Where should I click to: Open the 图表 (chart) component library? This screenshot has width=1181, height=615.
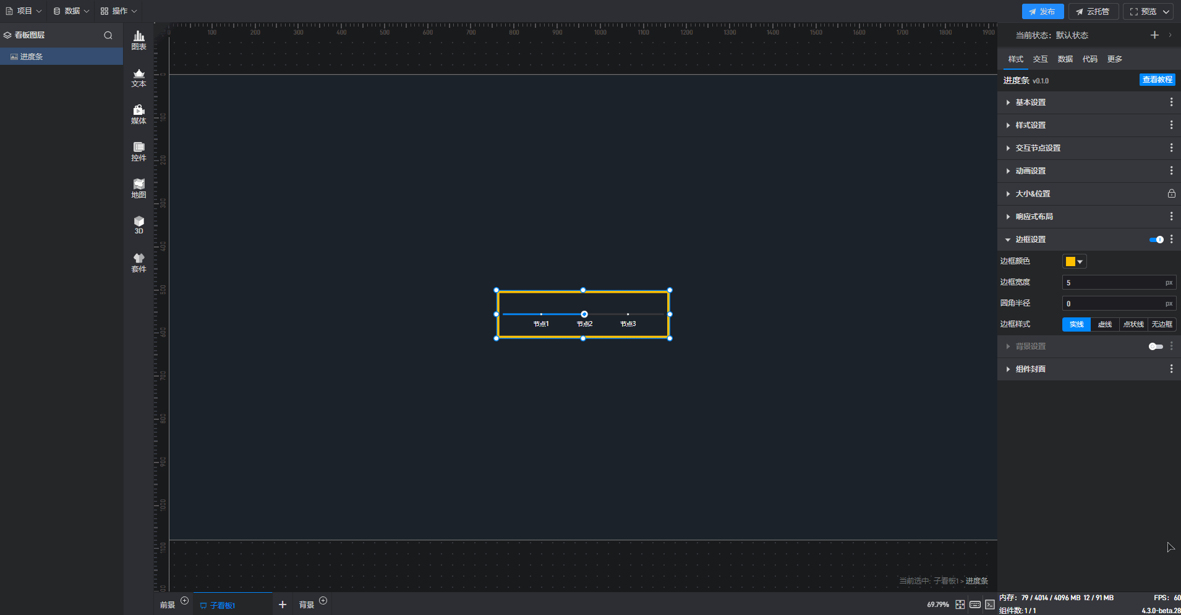[139, 41]
